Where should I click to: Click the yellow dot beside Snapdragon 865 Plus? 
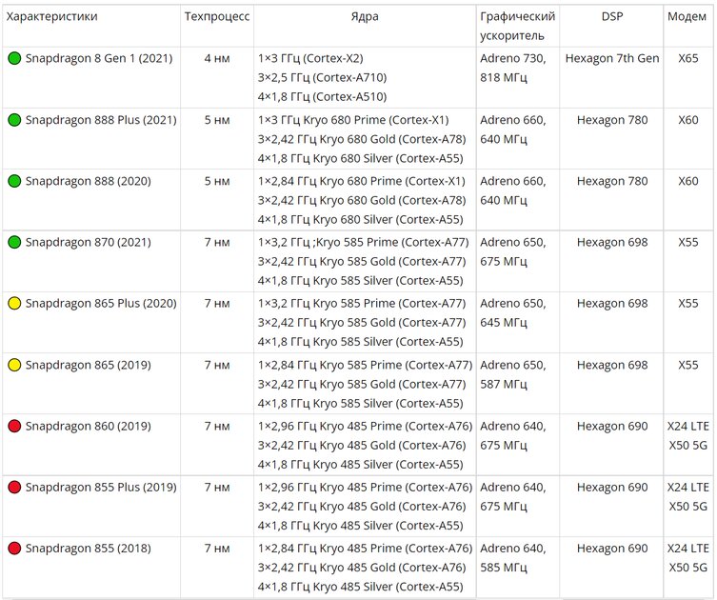pos(14,304)
